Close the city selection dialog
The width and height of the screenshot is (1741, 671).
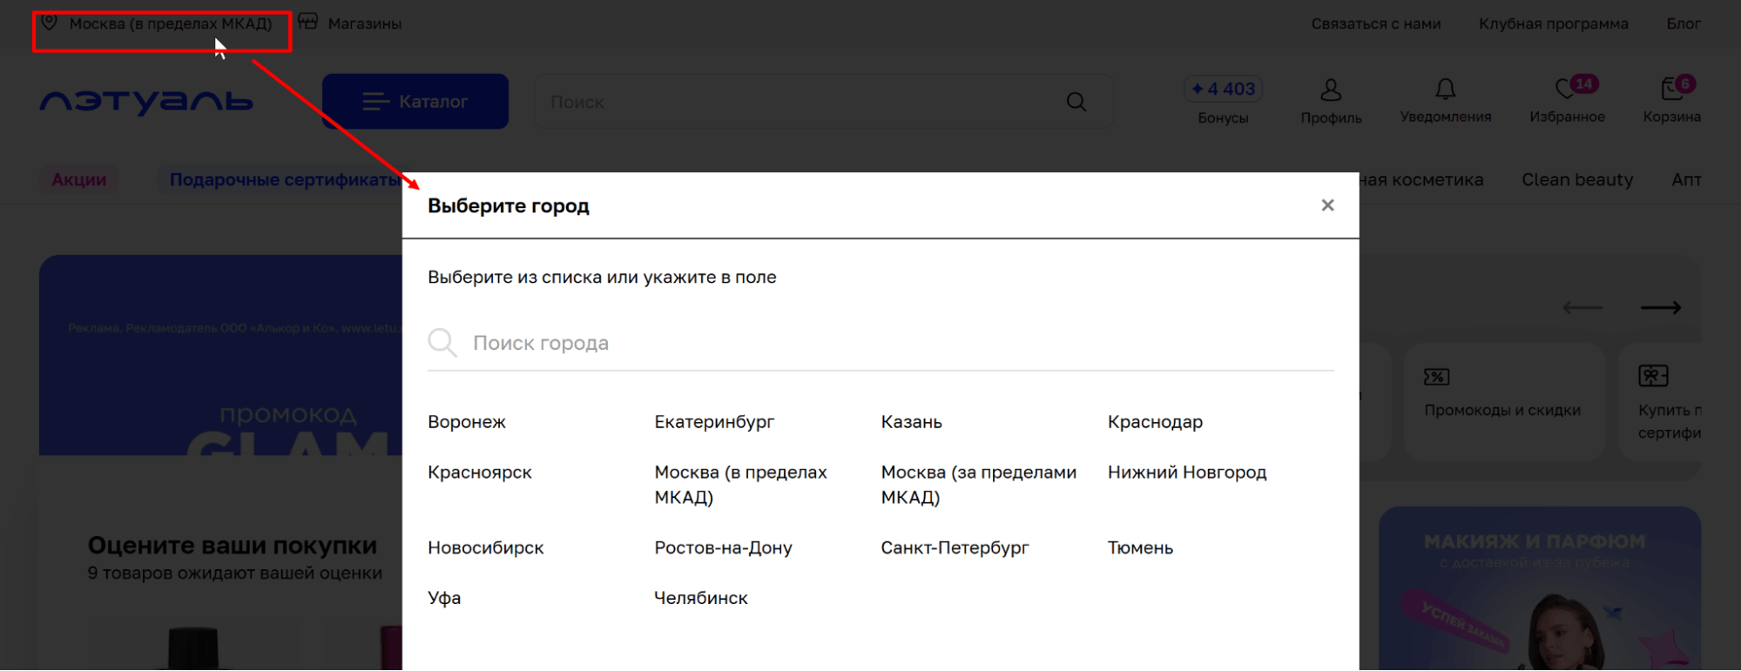pyautogui.click(x=1327, y=205)
